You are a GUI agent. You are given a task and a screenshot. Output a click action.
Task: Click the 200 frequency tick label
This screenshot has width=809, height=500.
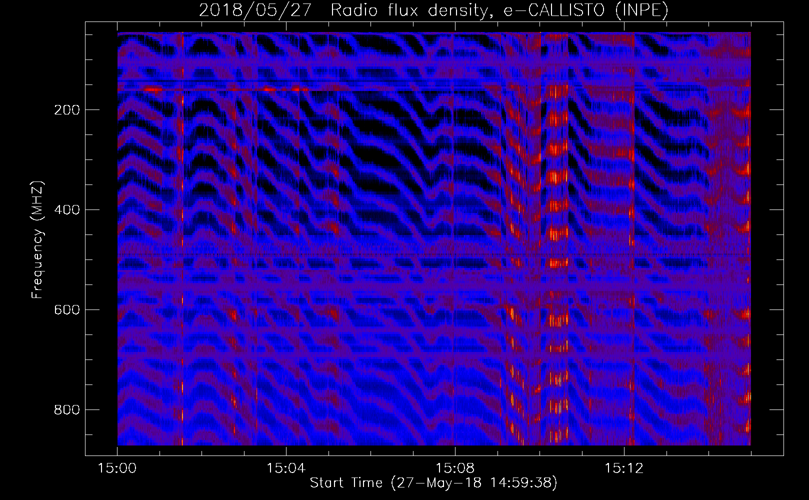pyautogui.click(x=66, y=110)
